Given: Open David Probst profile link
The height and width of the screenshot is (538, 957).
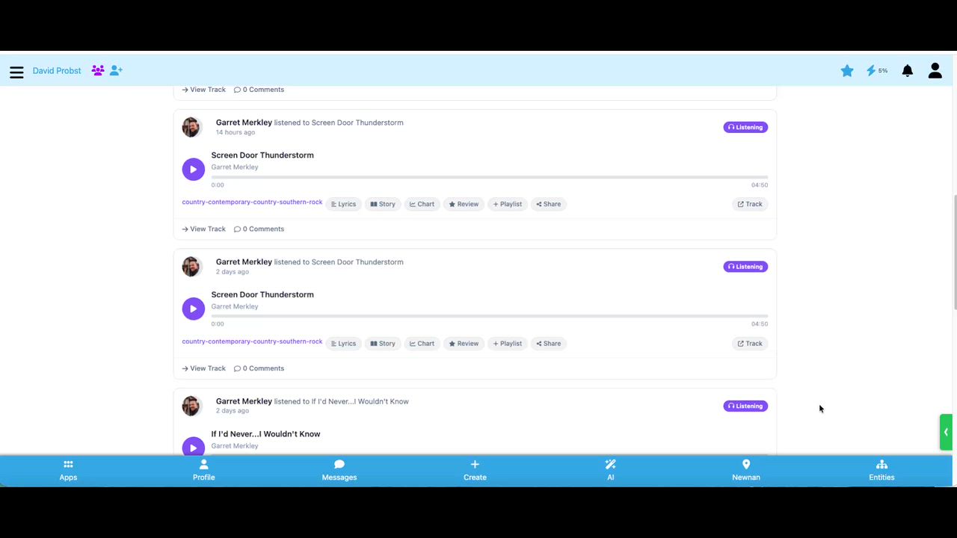Looking at the screenshot, I should [x=57, y=71].
